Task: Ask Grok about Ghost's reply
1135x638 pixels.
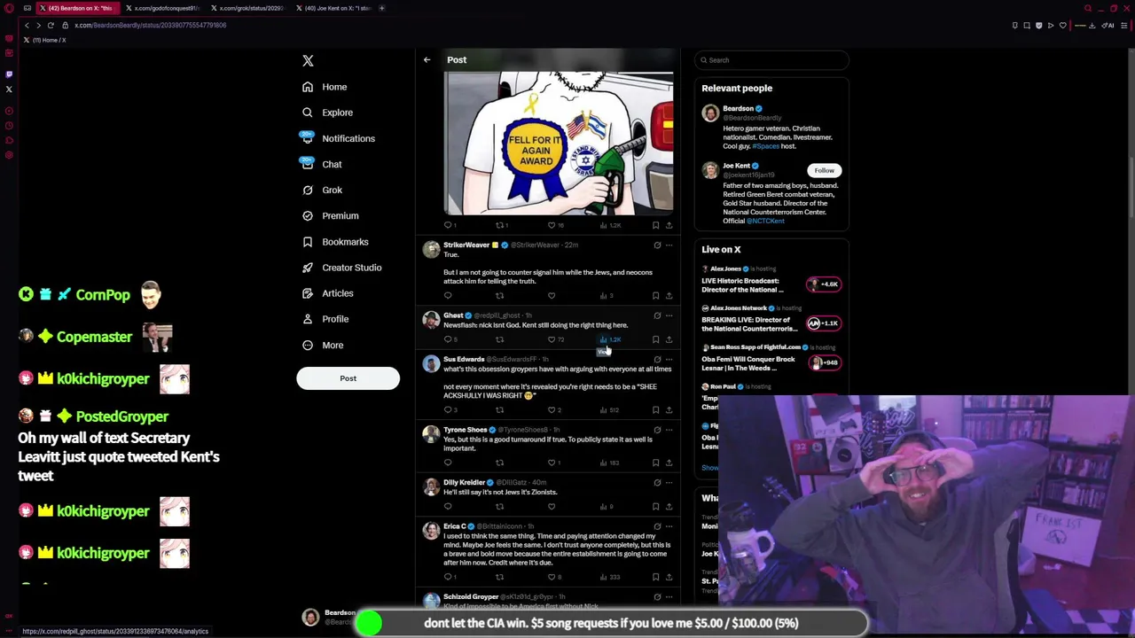Action: [x=657, y=315]
